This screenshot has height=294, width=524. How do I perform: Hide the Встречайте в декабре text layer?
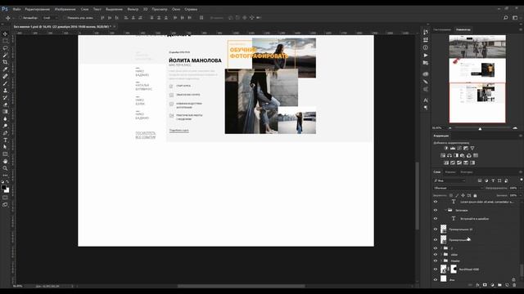pyautogui.click(x=436, y=219)
